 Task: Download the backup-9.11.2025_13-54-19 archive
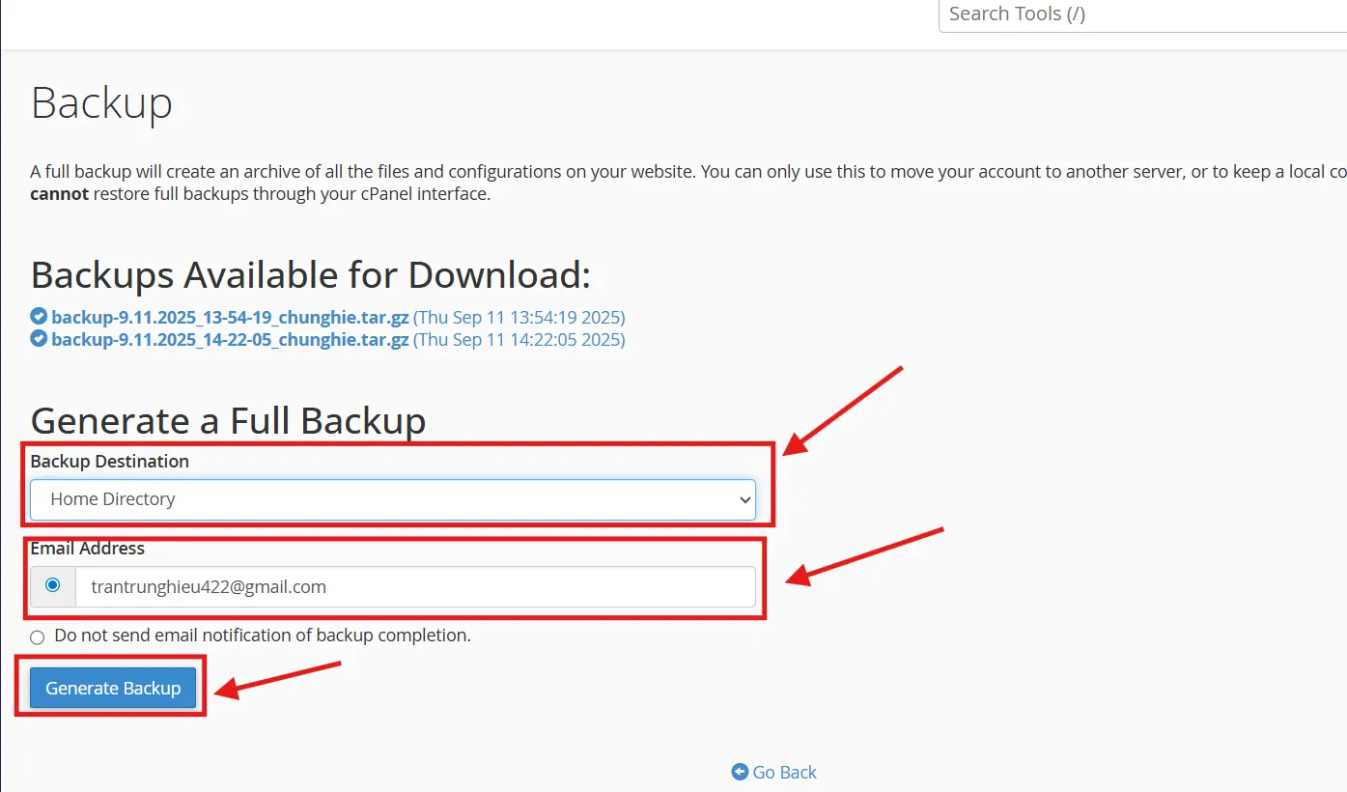[230, 317]
